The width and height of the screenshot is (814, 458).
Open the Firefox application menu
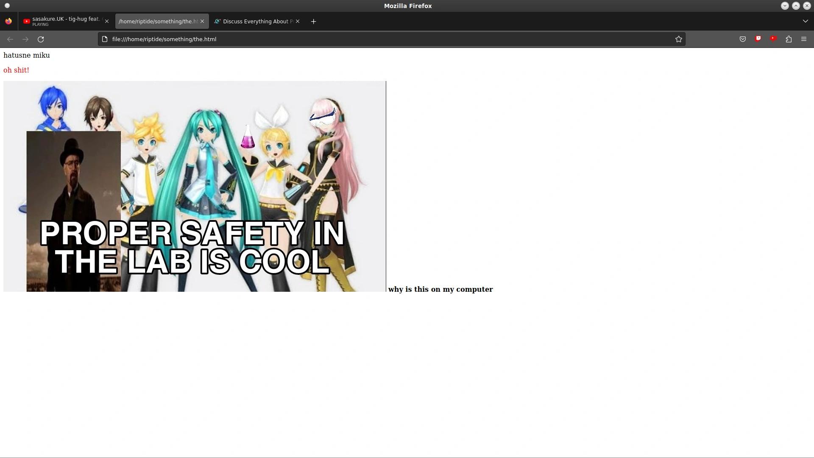click(804, 39)
